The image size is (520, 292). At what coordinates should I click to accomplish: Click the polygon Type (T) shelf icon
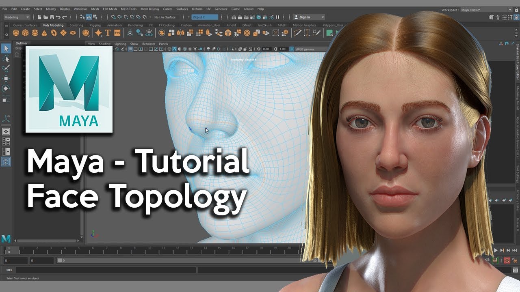pos(108,33)
